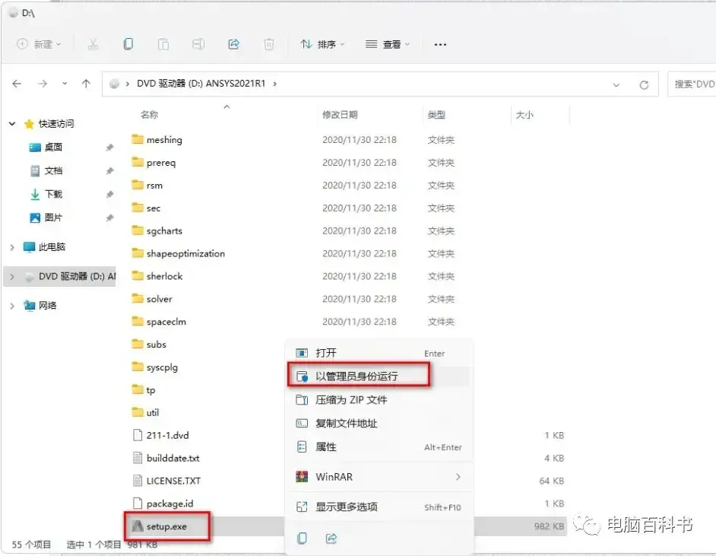The height and width of the screenshot is (556, 716).
Task: Go forward with the right arrow
Action: pyautogui.click(x=43, y=84)
